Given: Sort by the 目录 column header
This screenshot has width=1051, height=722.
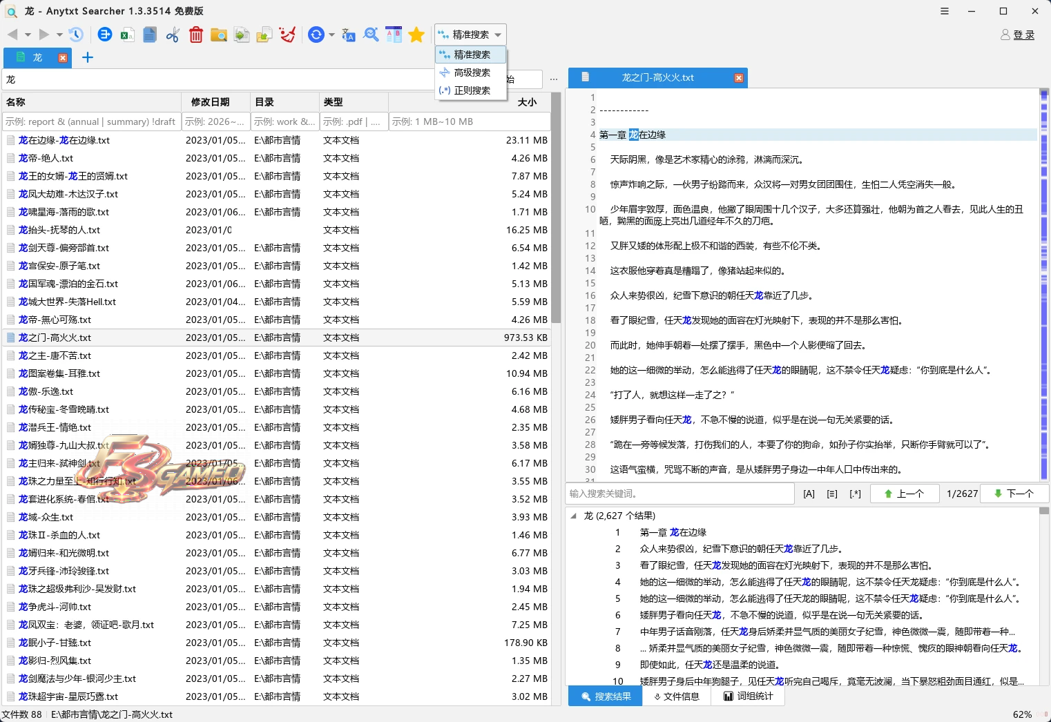Looking at the screenshot, I should (285, 102).
